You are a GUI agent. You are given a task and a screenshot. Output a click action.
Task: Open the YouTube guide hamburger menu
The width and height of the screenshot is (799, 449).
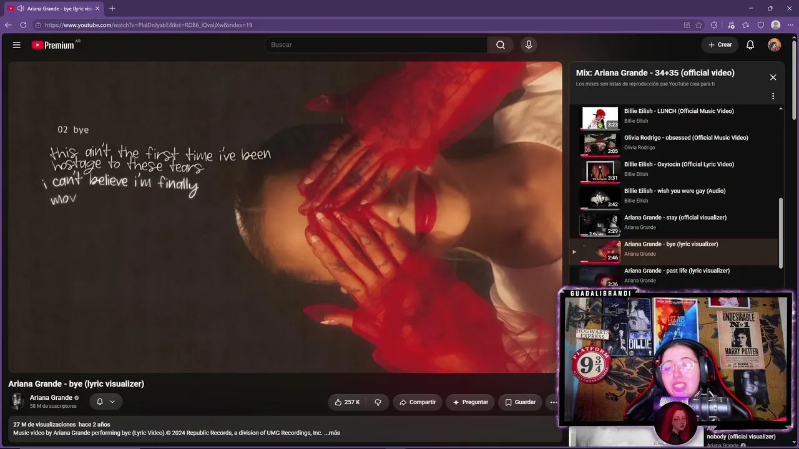17,45
